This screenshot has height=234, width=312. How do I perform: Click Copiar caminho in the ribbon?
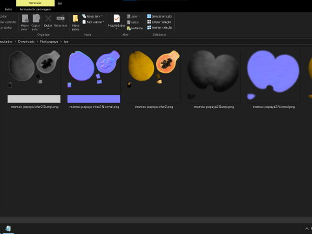8,22
